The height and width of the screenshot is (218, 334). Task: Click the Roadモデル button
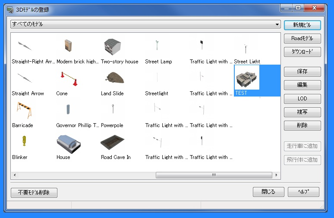(302, 38)
